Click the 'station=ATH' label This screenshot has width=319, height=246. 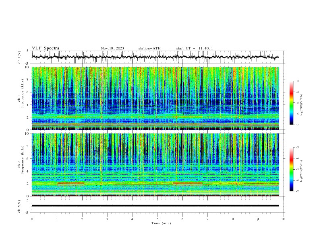click(x=149, y=48)
